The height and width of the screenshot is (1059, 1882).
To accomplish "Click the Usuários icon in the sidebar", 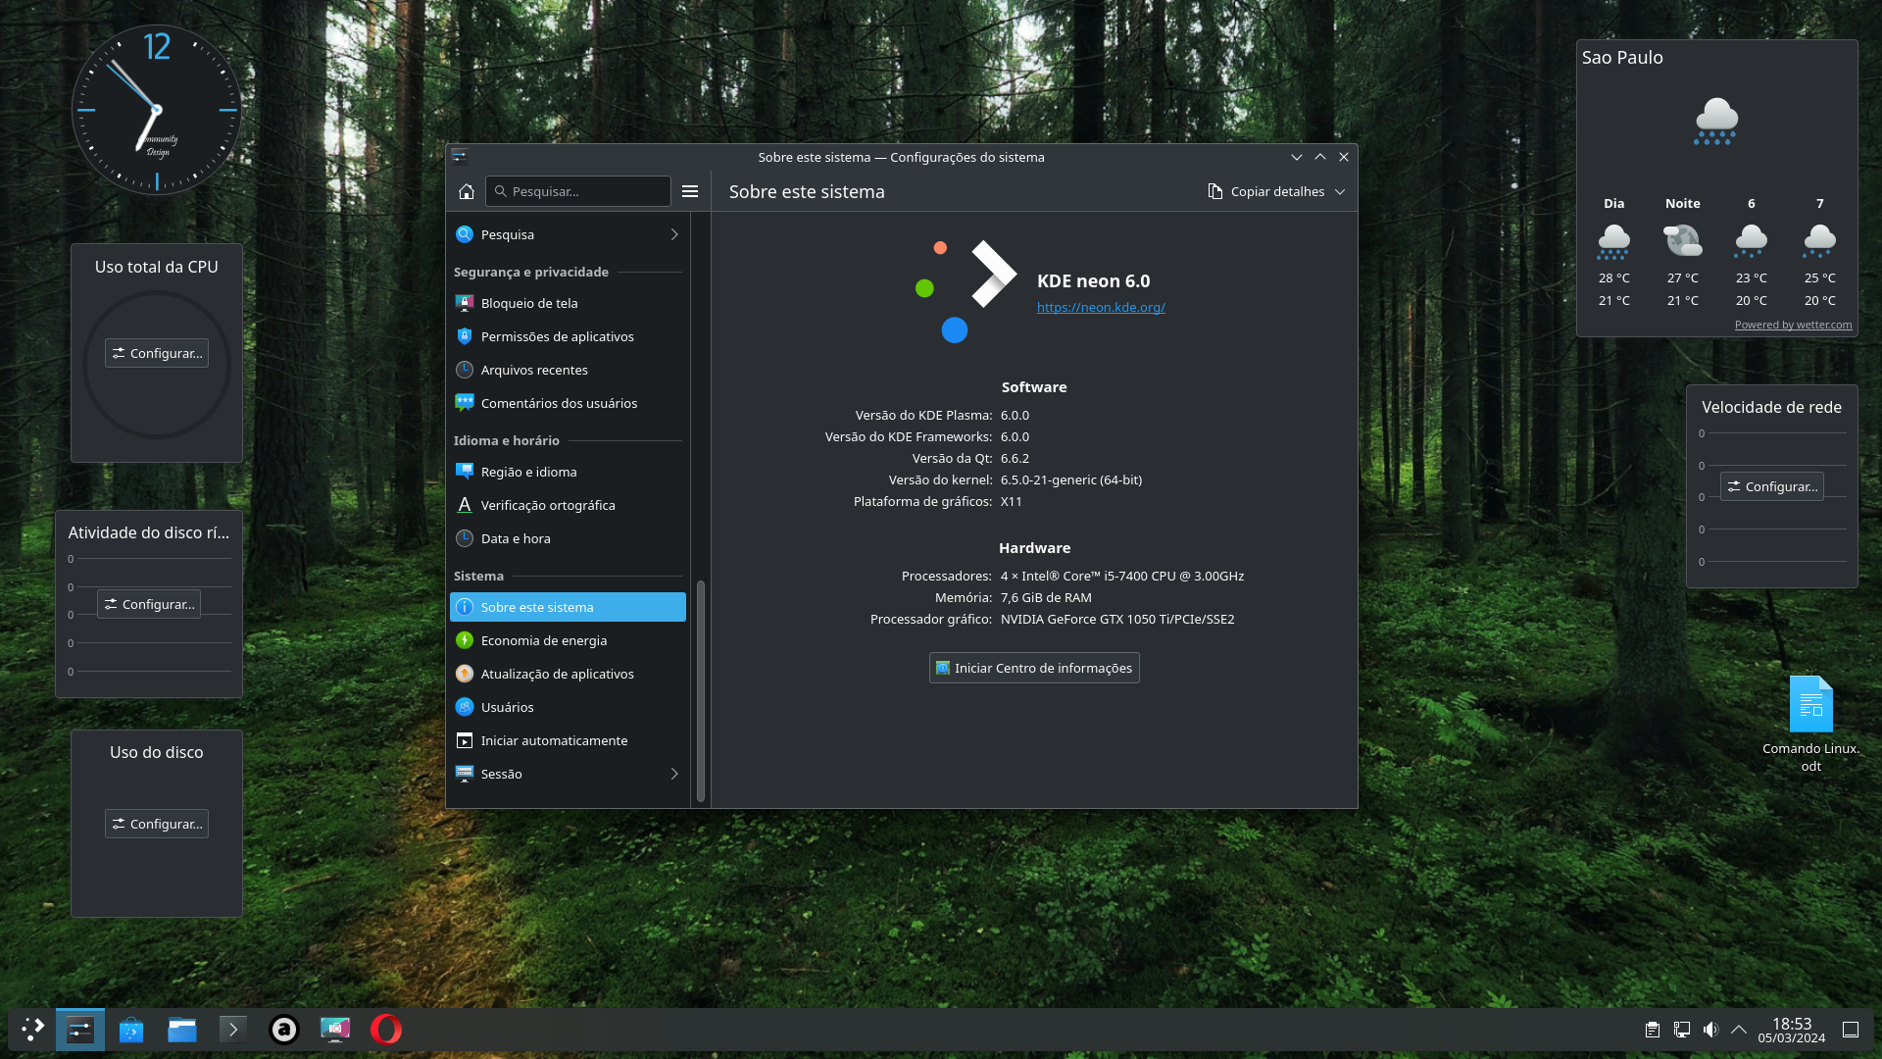I will click(x=465, y=707).
